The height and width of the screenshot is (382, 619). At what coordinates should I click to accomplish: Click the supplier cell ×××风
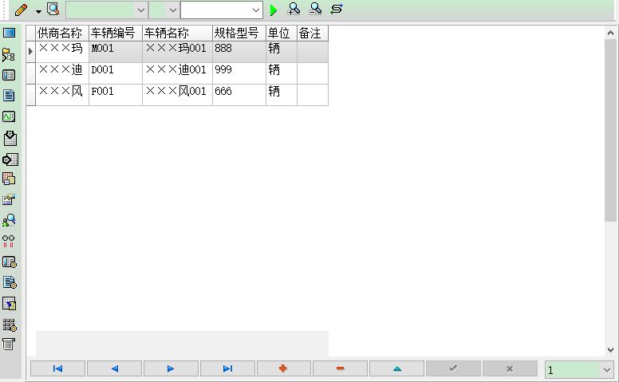point(62,95)
